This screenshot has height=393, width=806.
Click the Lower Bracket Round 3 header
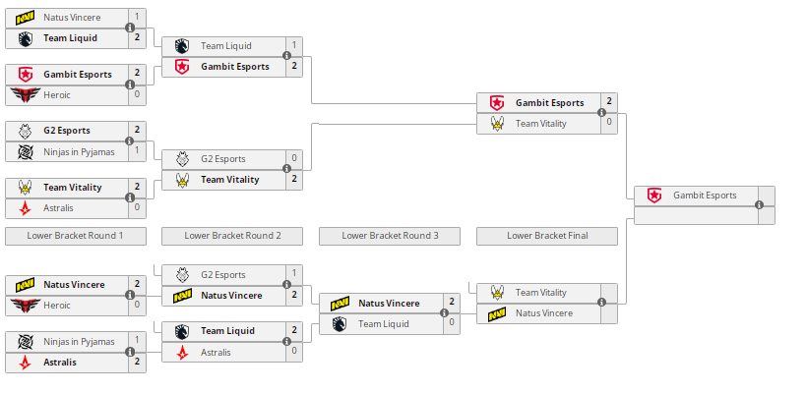click(390, 236)
